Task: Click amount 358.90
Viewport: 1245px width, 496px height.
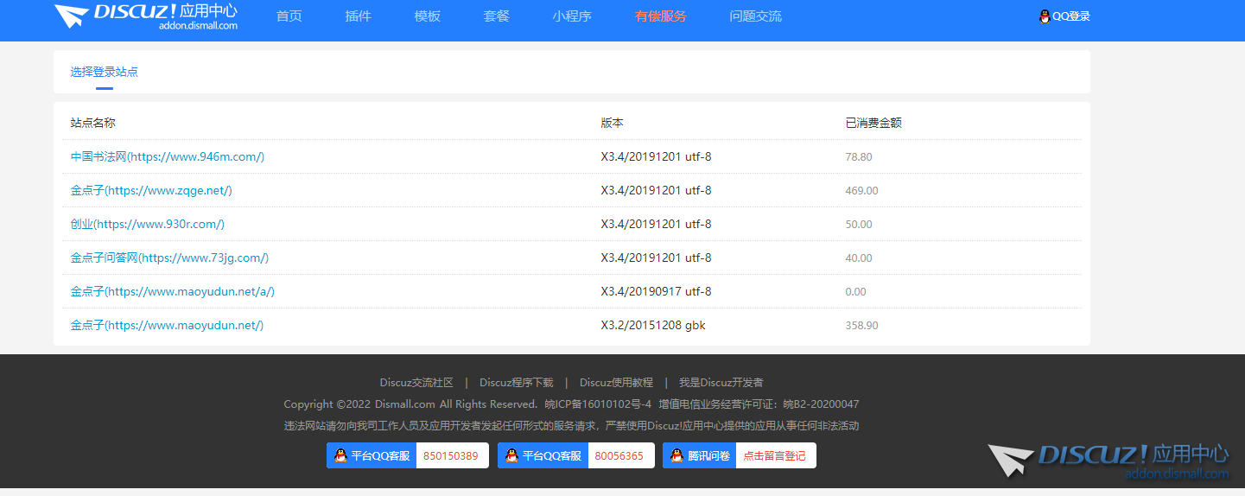Action: (861, 326)
